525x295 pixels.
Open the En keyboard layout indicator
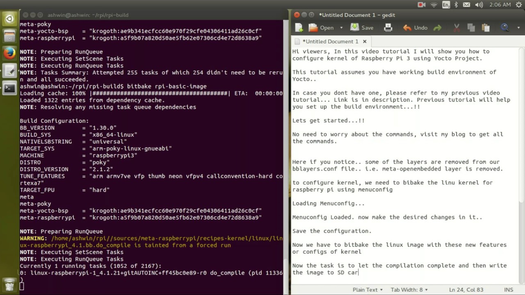[445, 5]
